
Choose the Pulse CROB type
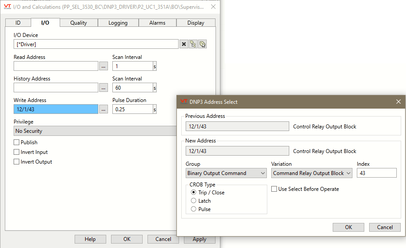click(194, 209)
